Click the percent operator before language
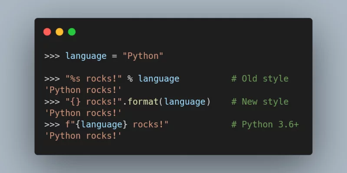This screenshot has height=173, width=347. tap(130, 79)
